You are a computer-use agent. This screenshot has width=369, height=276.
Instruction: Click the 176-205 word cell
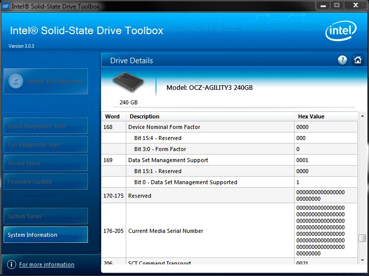click(114, 231)
